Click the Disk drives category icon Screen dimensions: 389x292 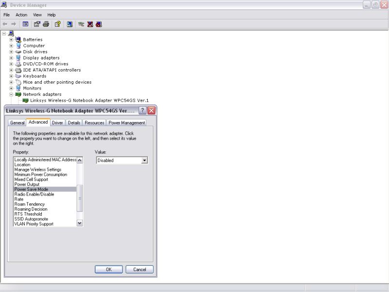tap(18, 52)
